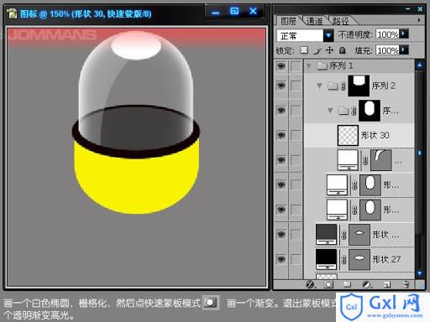Hide the 形状 30 layer
This screenshot has height=322, width=430.
click(281, 136)
